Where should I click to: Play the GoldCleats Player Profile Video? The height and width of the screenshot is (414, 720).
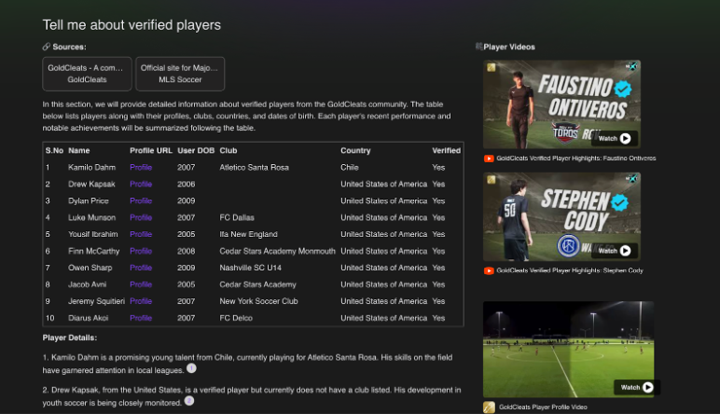[637, 387]
